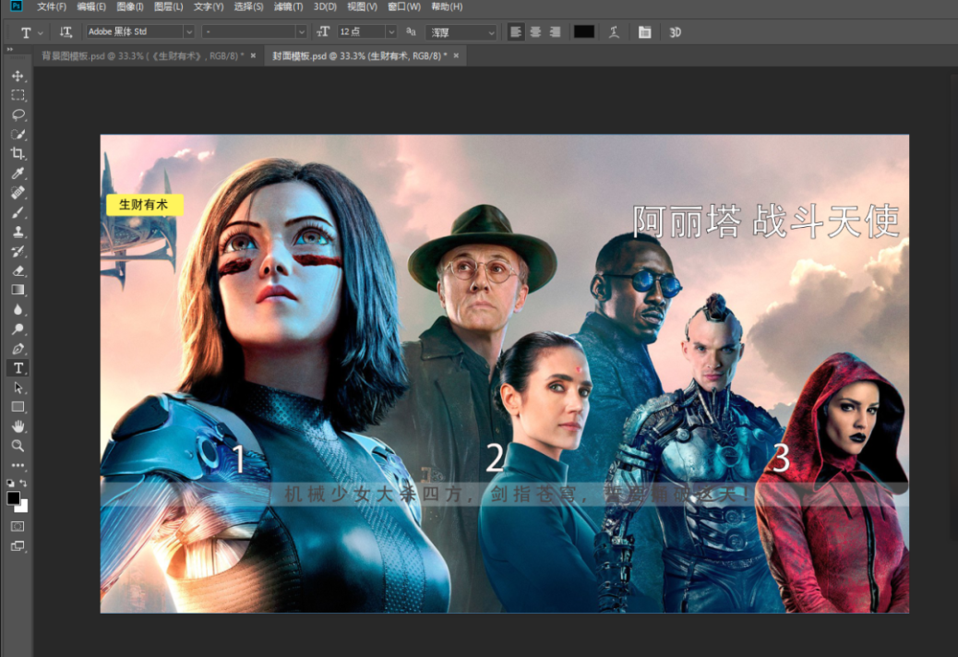Open the 图像(I) menu

(130, 6)
